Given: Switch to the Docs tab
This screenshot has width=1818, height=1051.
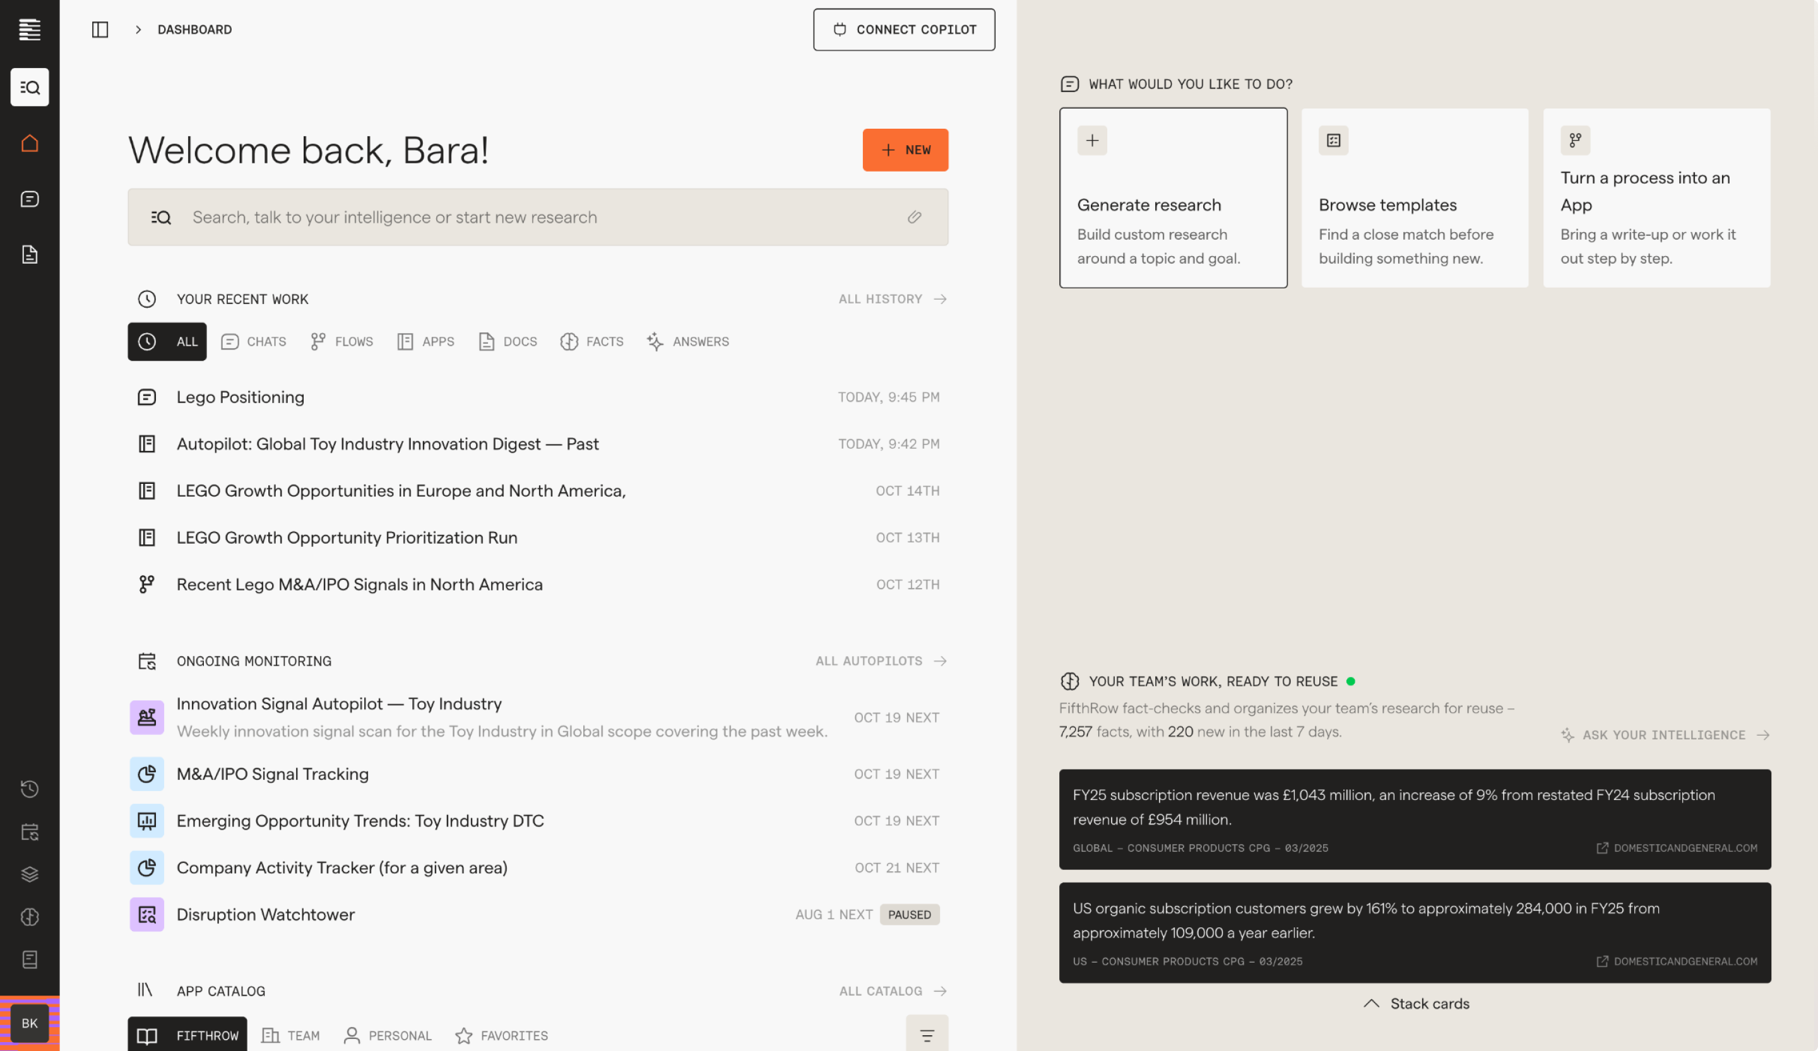Looking at the screenshot, I should (x=508, y=342).
